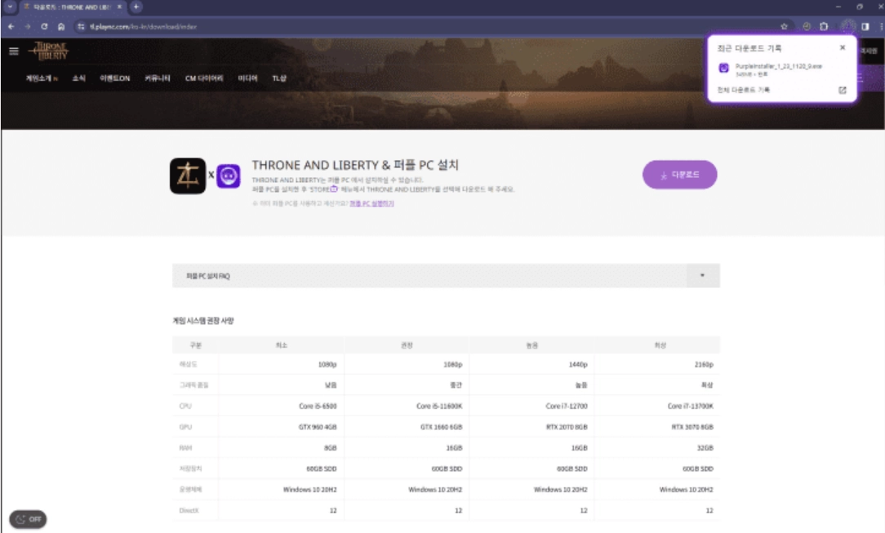Open the 소식 navigation menu

pos(79,78)
